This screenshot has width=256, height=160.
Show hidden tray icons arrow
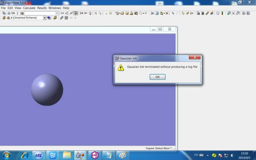208,155
